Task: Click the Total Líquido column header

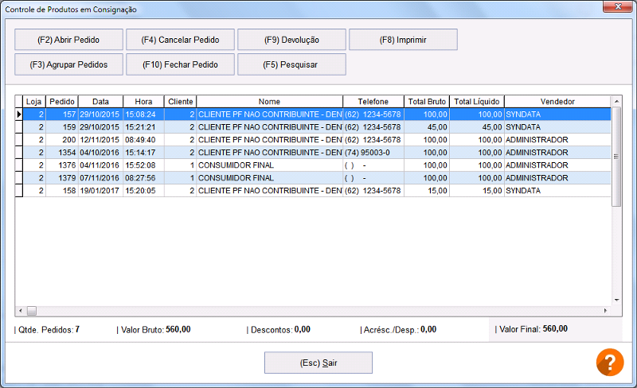Action: pyautogui.click(x=477, y=102)
